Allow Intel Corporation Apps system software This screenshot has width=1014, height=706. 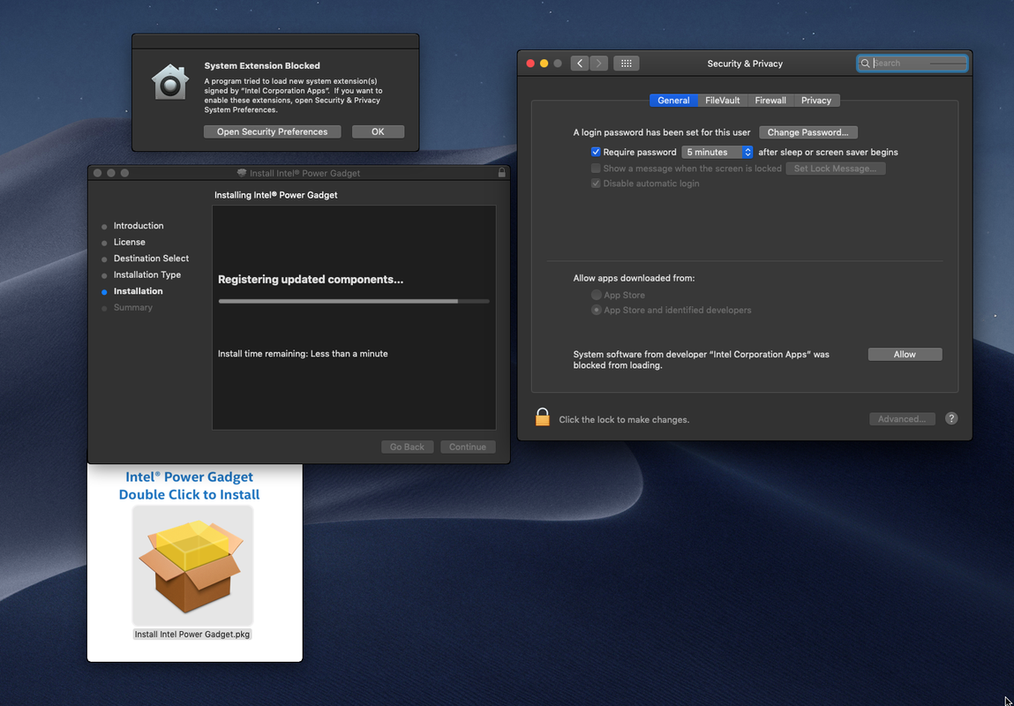[905, 354]
